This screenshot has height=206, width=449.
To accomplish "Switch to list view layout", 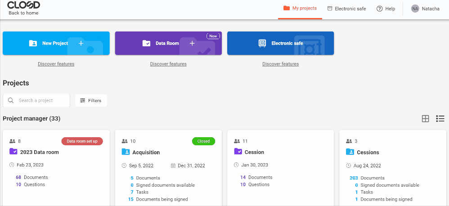I will pyautogui.click(x=440, y=119).
